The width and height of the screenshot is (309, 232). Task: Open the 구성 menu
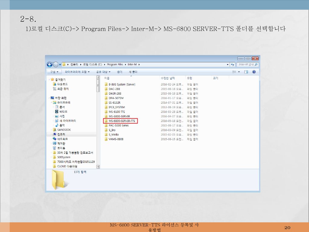(x=54, y=72)
